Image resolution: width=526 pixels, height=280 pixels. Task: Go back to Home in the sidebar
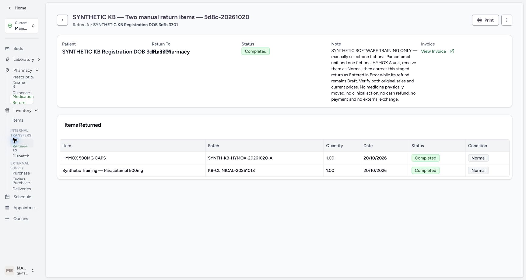tap(20, 8)
